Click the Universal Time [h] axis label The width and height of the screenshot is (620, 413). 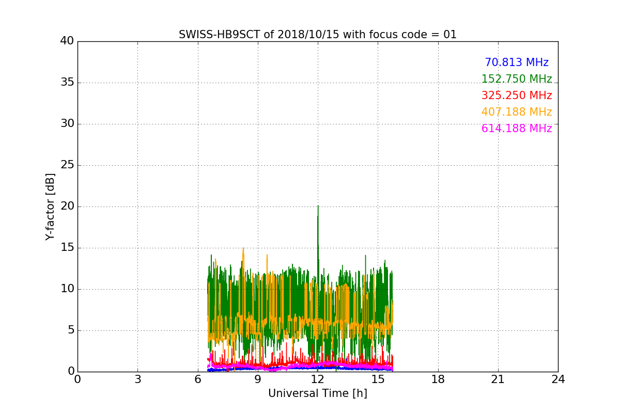318,393
